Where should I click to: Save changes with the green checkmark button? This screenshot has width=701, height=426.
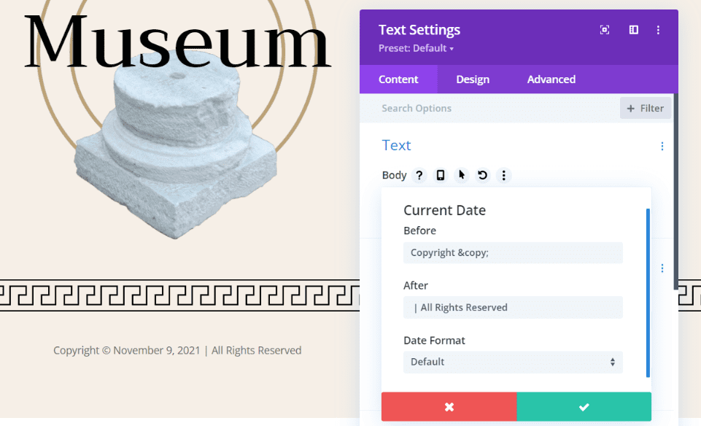584,406
